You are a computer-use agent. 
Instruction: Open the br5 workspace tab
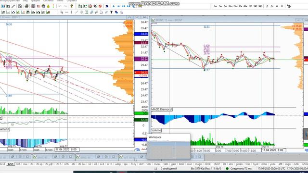[18, 164]
